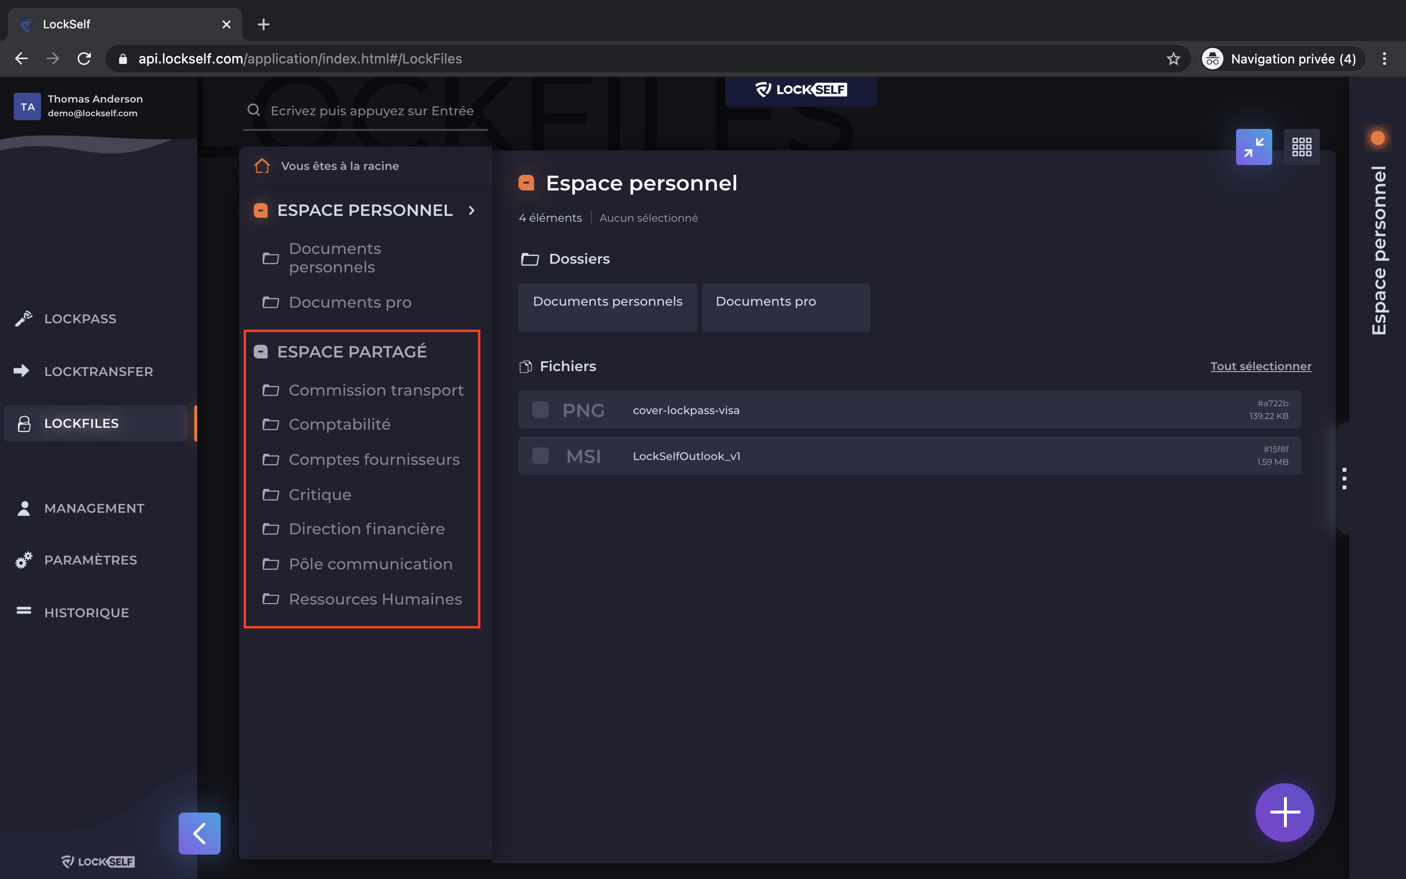Image resolution: width=1406 pixels, height=879 pixels.
Task: Open Documents pro tree folder
Action: pyautogui.click(x=350, y=302)
